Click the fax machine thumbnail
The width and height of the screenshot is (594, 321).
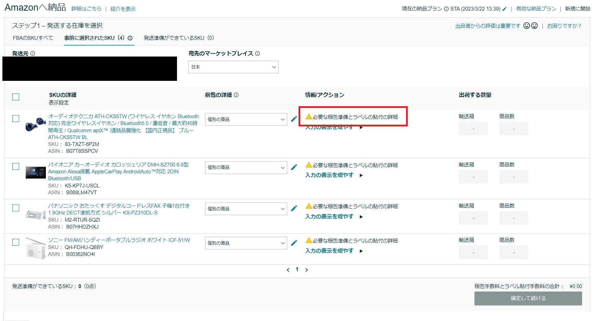36,214
